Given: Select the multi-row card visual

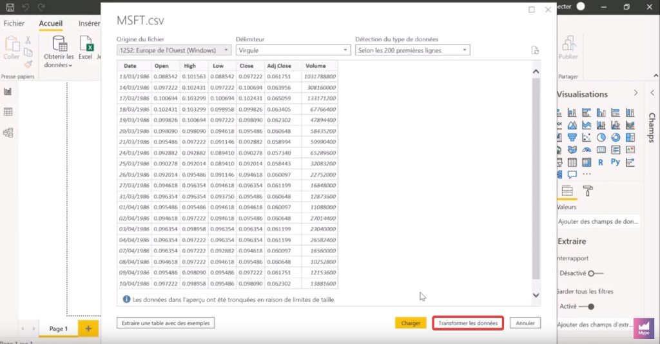Looking at the screenshot, I should (616, 149).
